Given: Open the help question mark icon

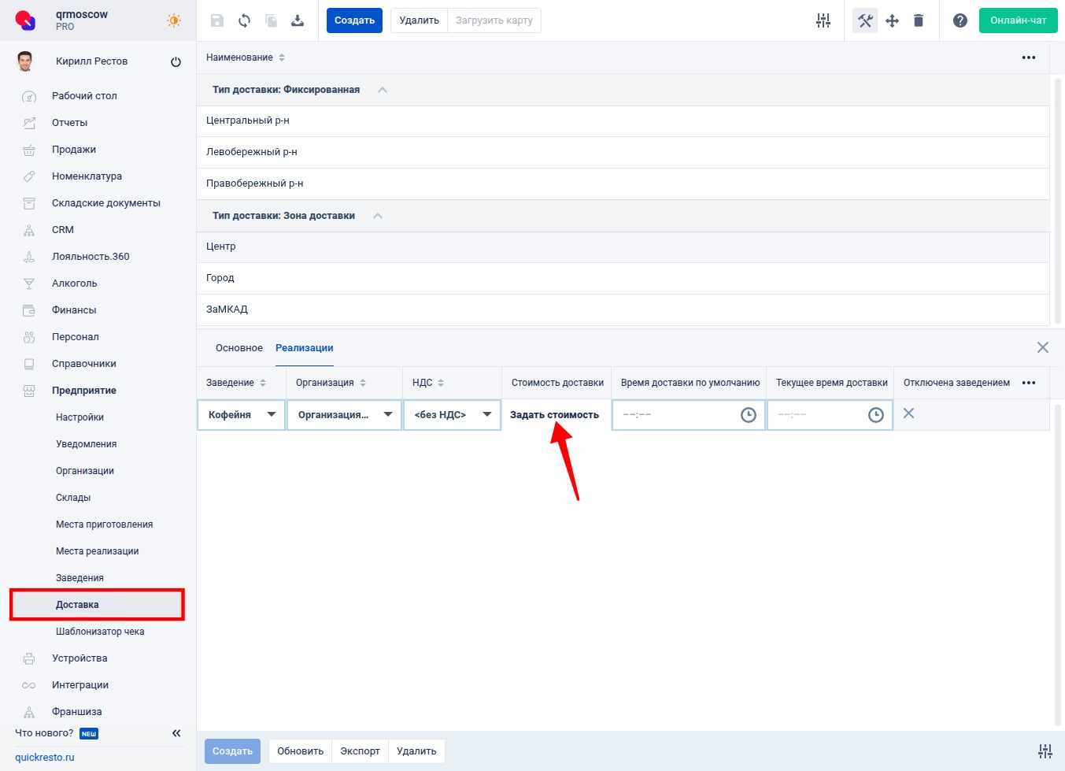Looking at the screenshot, I should coord(960,20).
